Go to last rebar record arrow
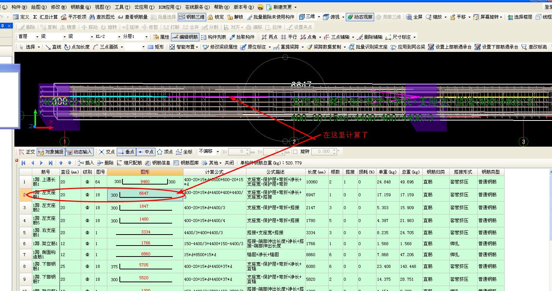The height and width of the screenshot is (291, 552). [x=50, y=163]
